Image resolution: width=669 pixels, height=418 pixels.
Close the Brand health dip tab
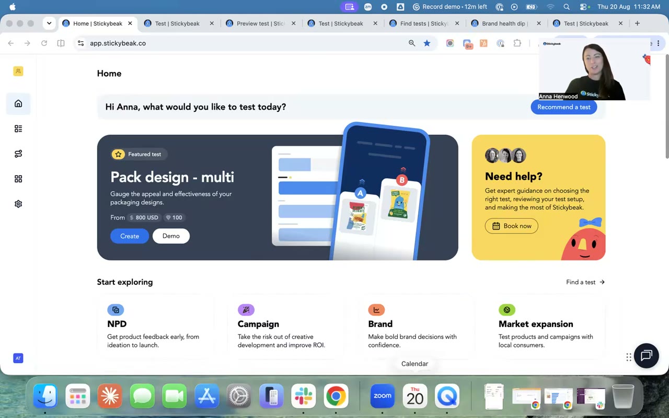(x=539, y=24)
